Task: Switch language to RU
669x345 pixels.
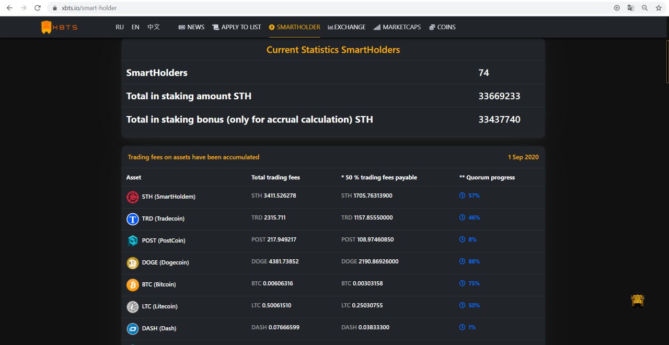Action: click(x=120, y=27)
